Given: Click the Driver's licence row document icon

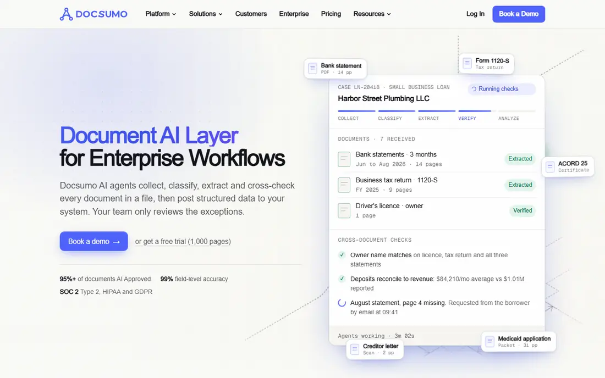Looking at the screenshot, I should click(x=344, y=211).
